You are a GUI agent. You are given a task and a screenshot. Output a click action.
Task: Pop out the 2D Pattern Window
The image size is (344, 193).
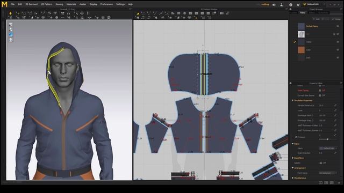tap(286, 9)
